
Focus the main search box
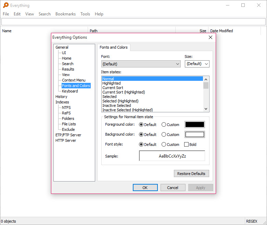click(x=133, y=22)
